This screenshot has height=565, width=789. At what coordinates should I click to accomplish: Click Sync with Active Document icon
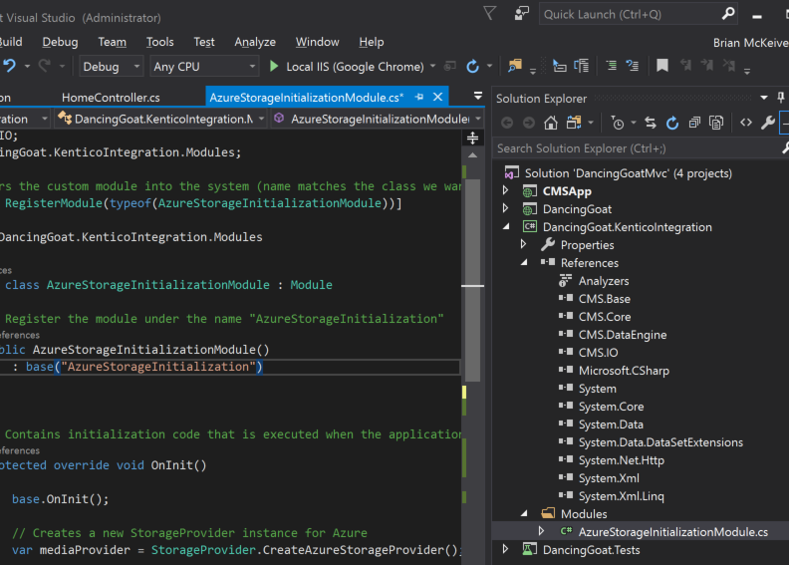click(x=651, y=123)
